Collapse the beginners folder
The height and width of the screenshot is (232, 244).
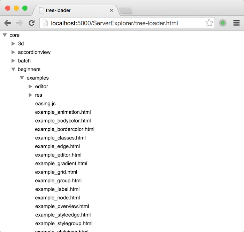13,69
